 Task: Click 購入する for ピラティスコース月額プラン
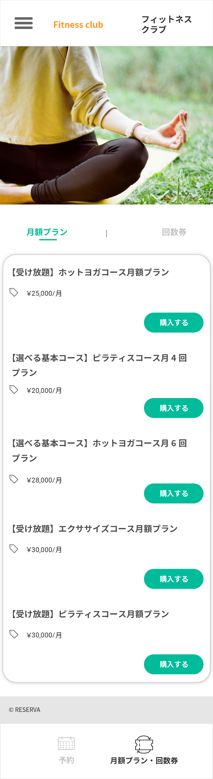[174, 664]
